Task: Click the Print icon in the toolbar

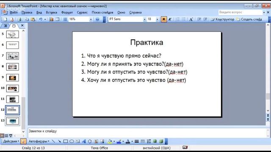Action: 19,19
